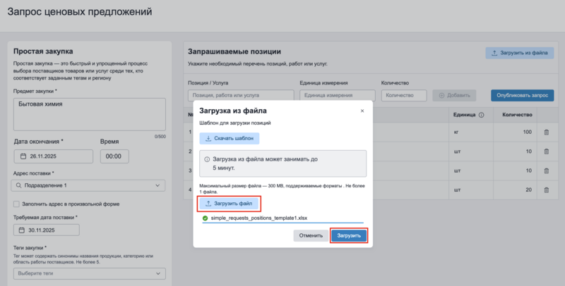Click info icon in upload time notice
Viewport: 565px width, 286px height.
coord(207,159)
